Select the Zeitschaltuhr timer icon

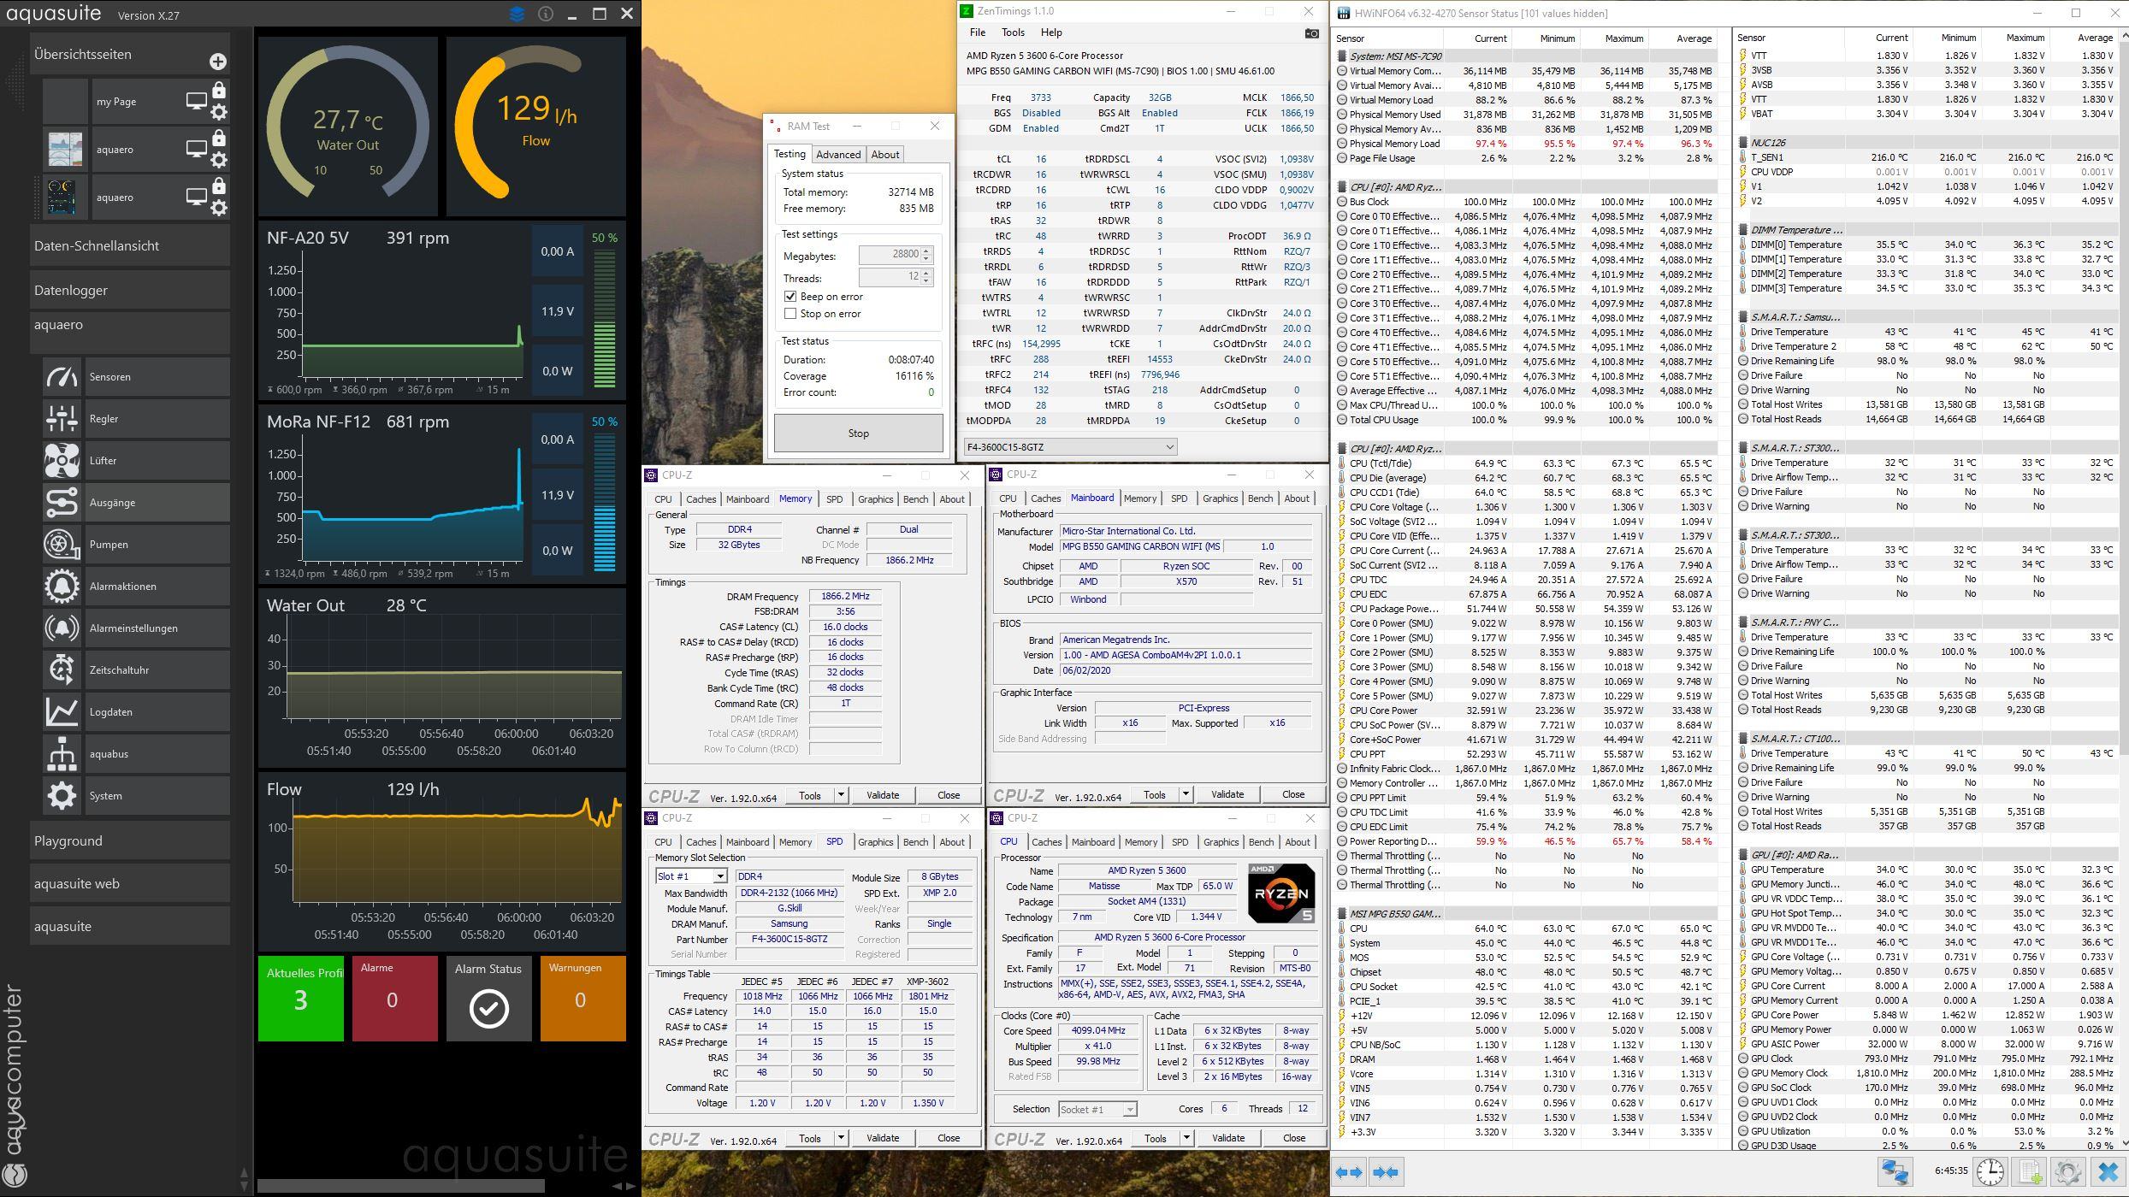tap(62, 670)
